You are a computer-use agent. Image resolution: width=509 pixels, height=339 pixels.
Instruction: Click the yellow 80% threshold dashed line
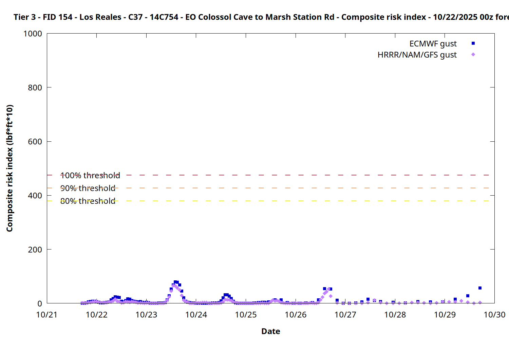(x=271, y=201)
